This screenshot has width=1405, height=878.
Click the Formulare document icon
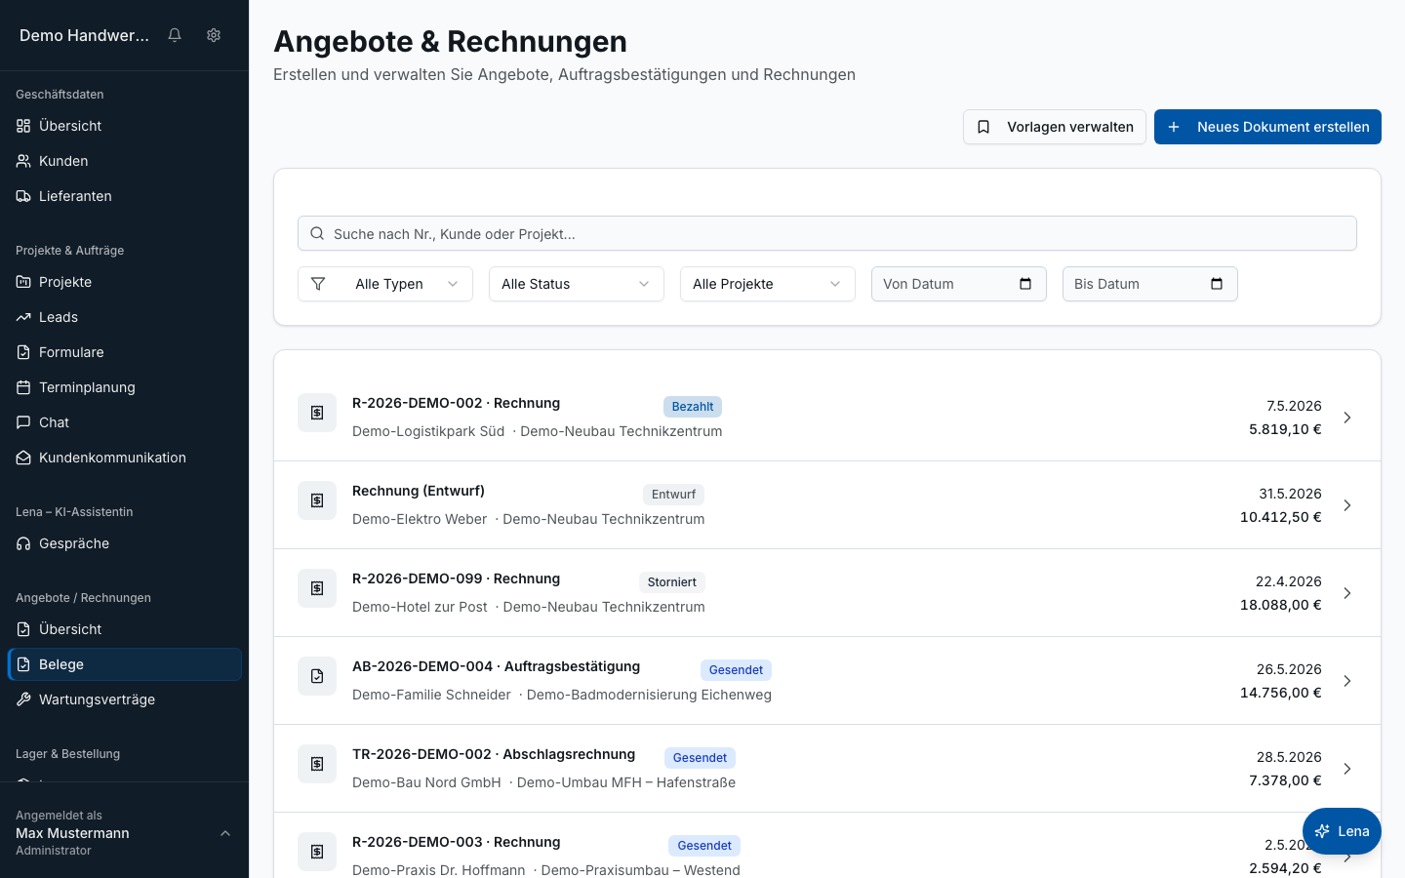[23, 352]
